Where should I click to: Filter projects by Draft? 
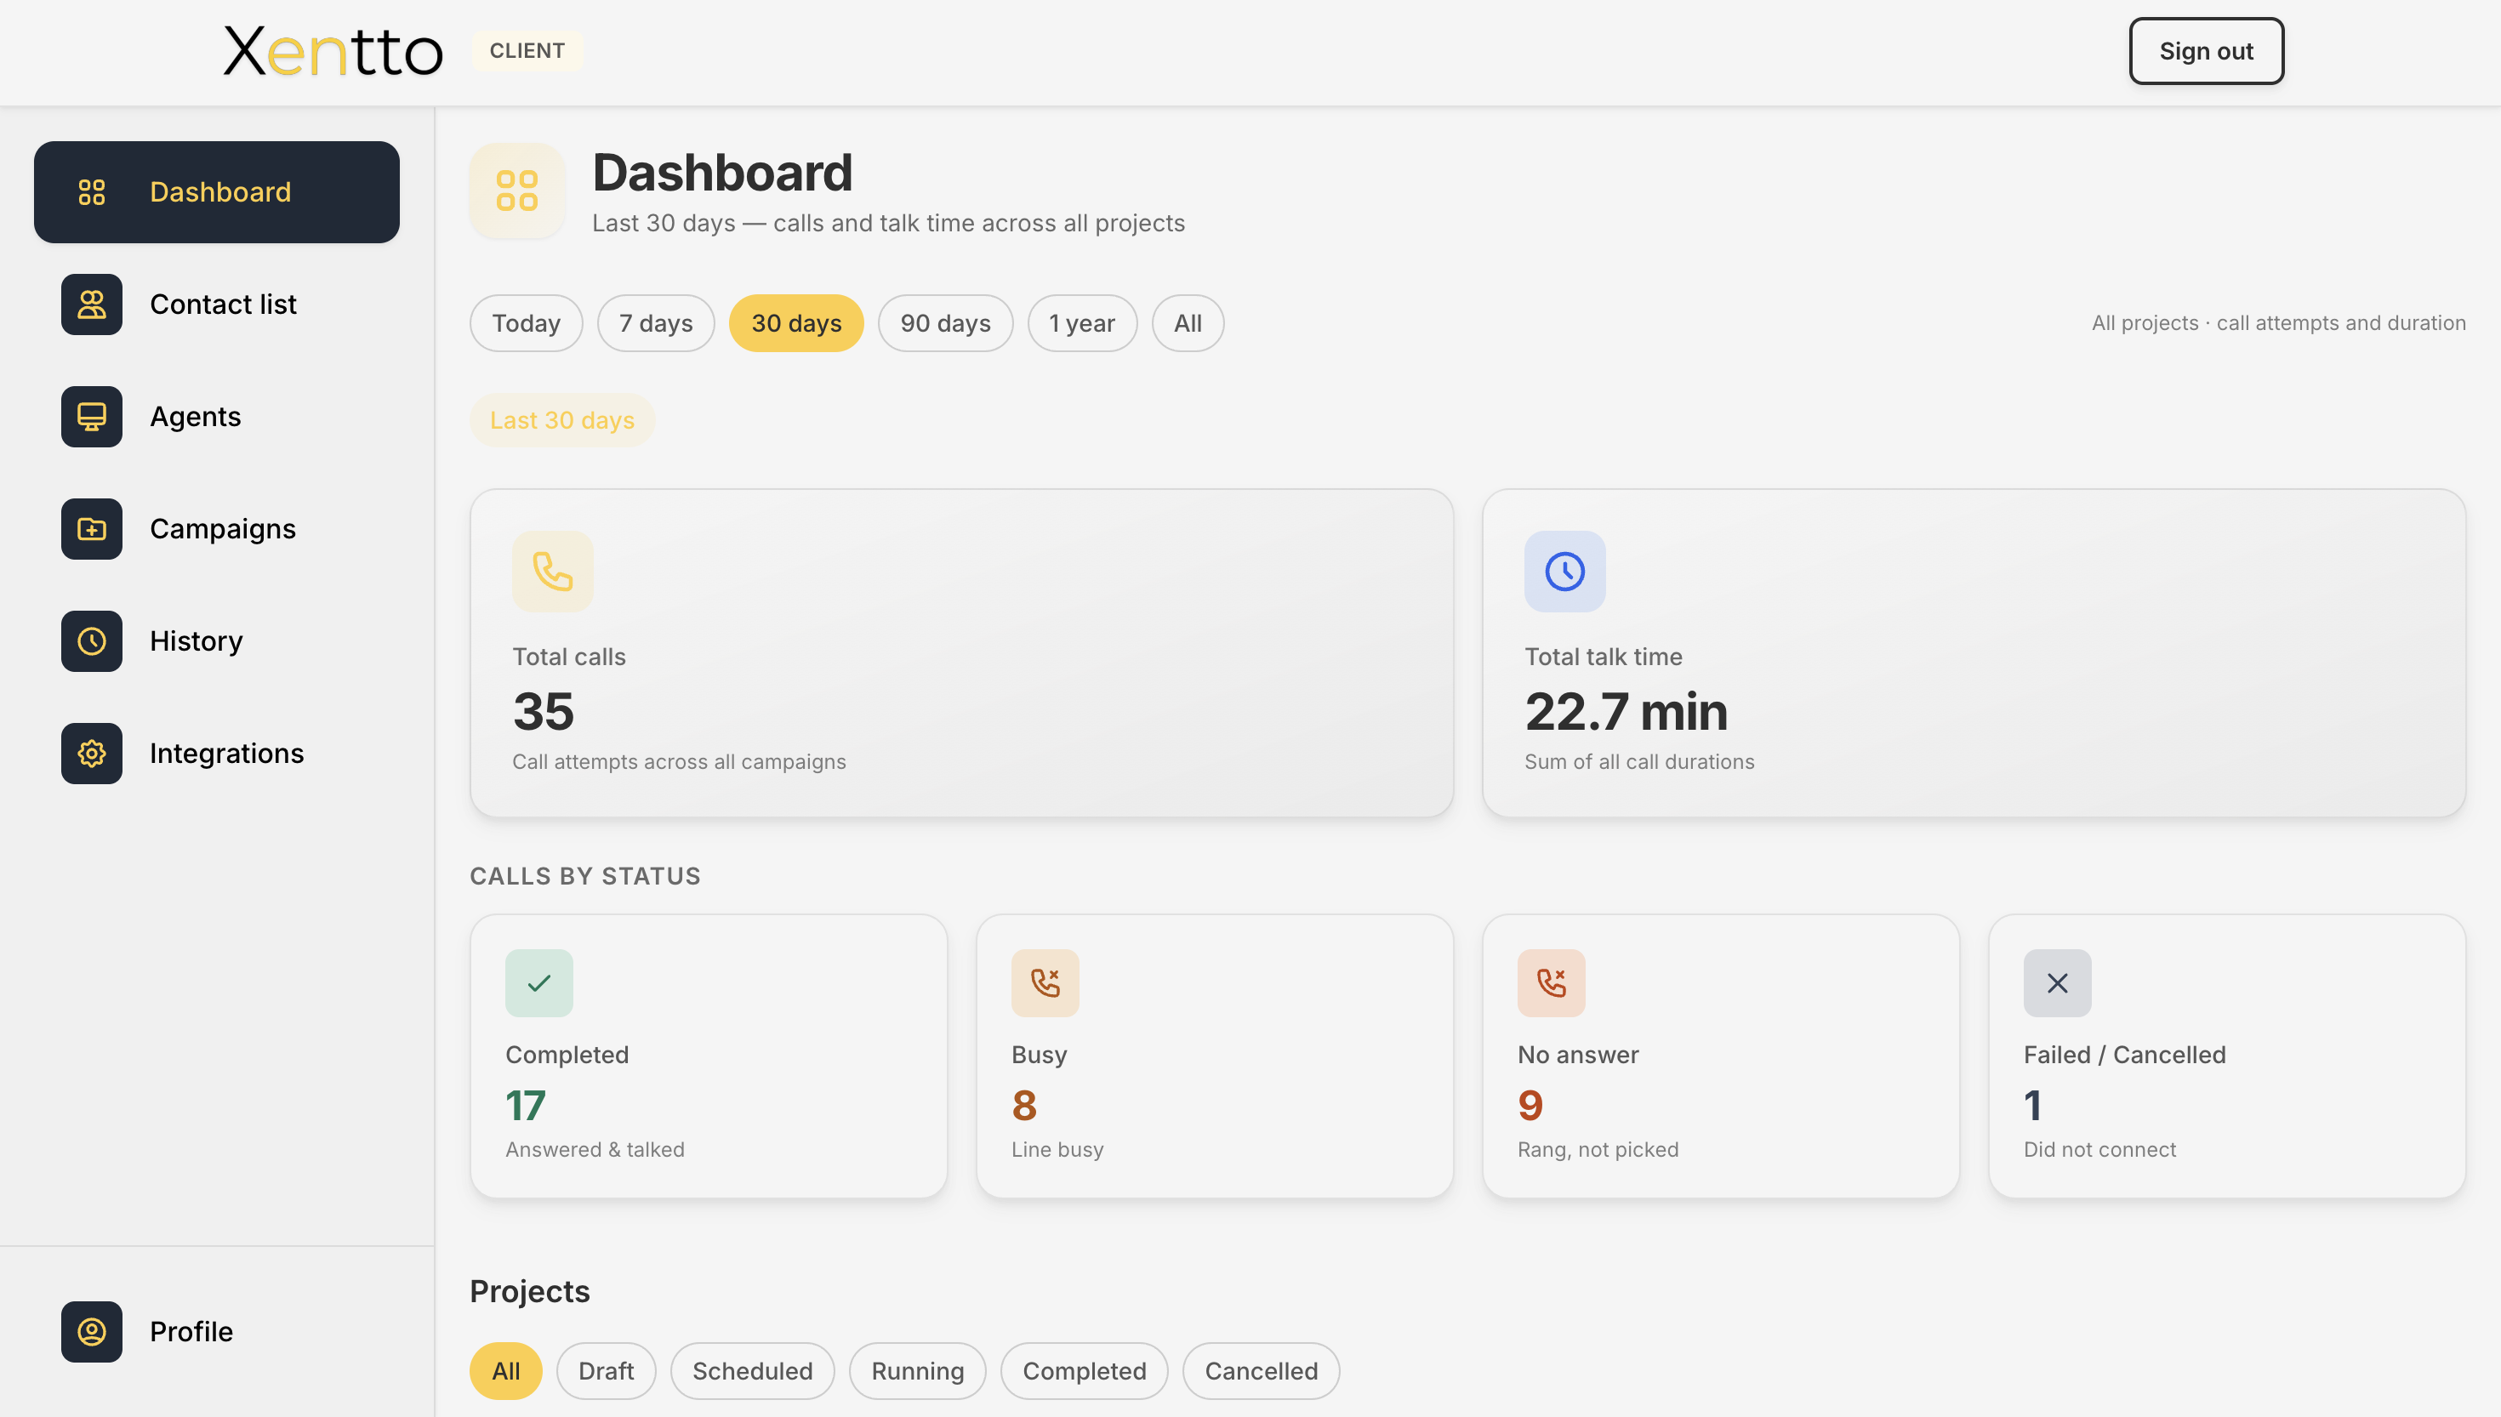tap(607, 1370)
